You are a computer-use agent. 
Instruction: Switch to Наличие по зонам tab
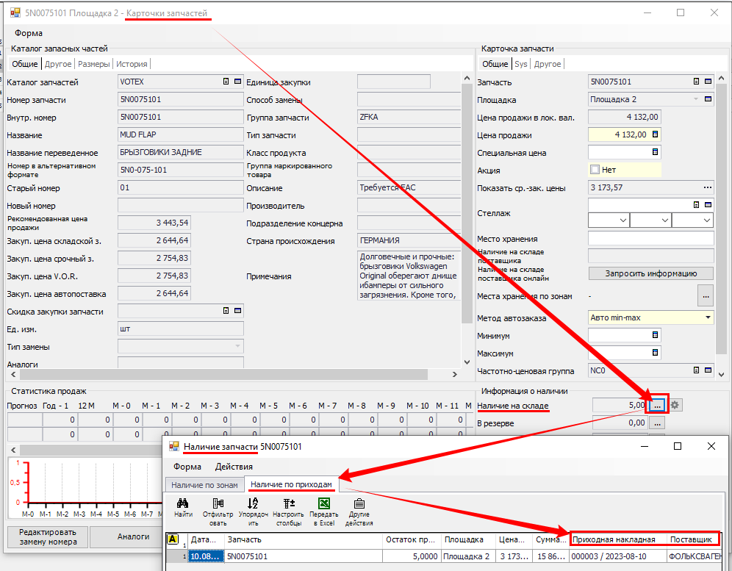pos(205,485)
